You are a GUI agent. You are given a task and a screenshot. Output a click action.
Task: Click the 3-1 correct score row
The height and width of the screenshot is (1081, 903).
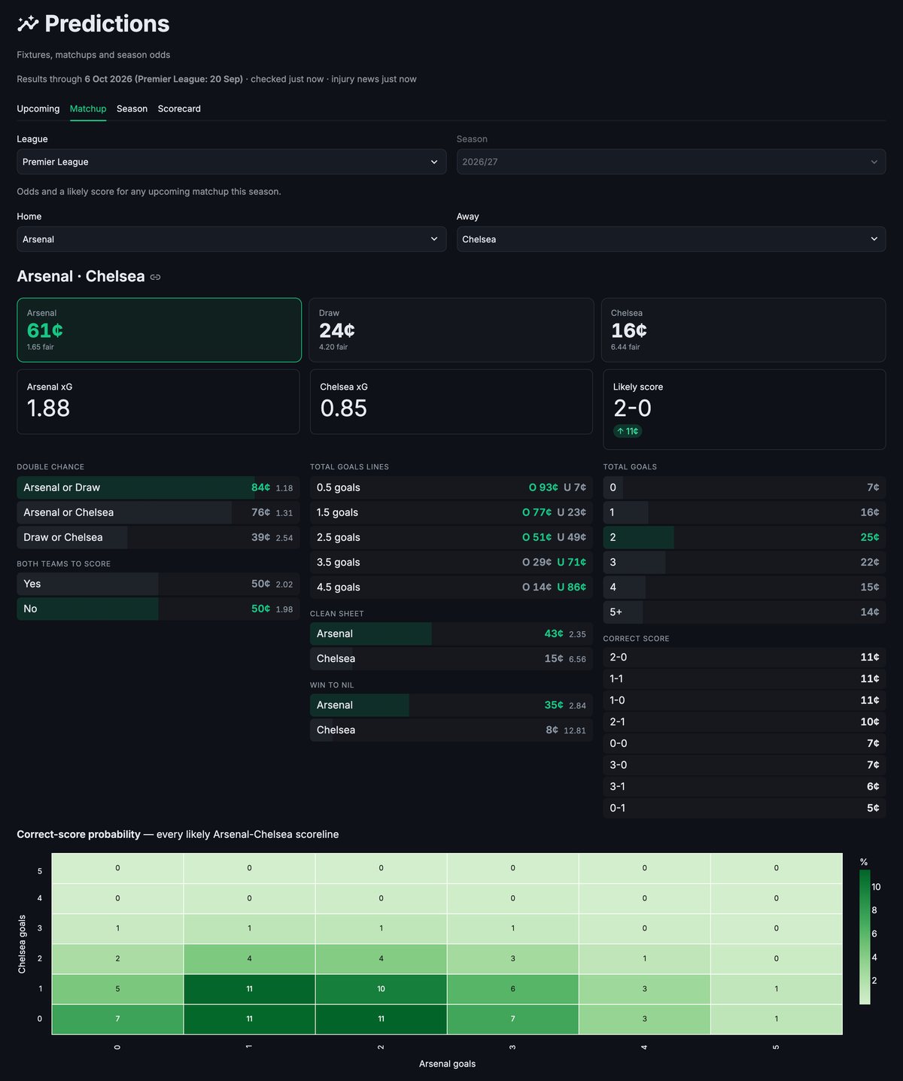(744, 786)
